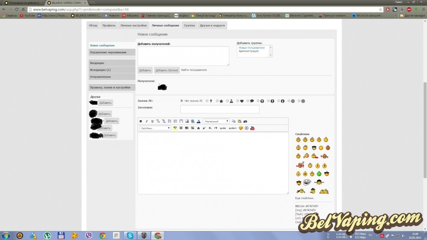Apply underline formatting with the U button
The height and width of the screenshot is (240, 427).
click(152, 121)
